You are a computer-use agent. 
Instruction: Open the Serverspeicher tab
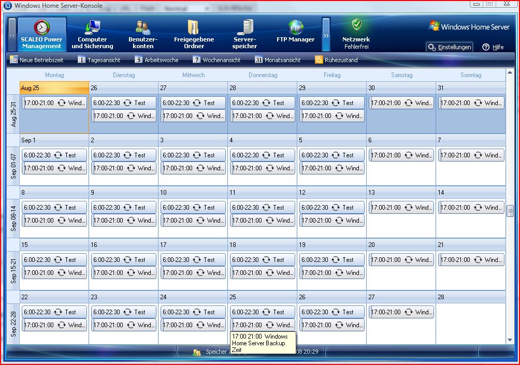[x=244, y=35]
